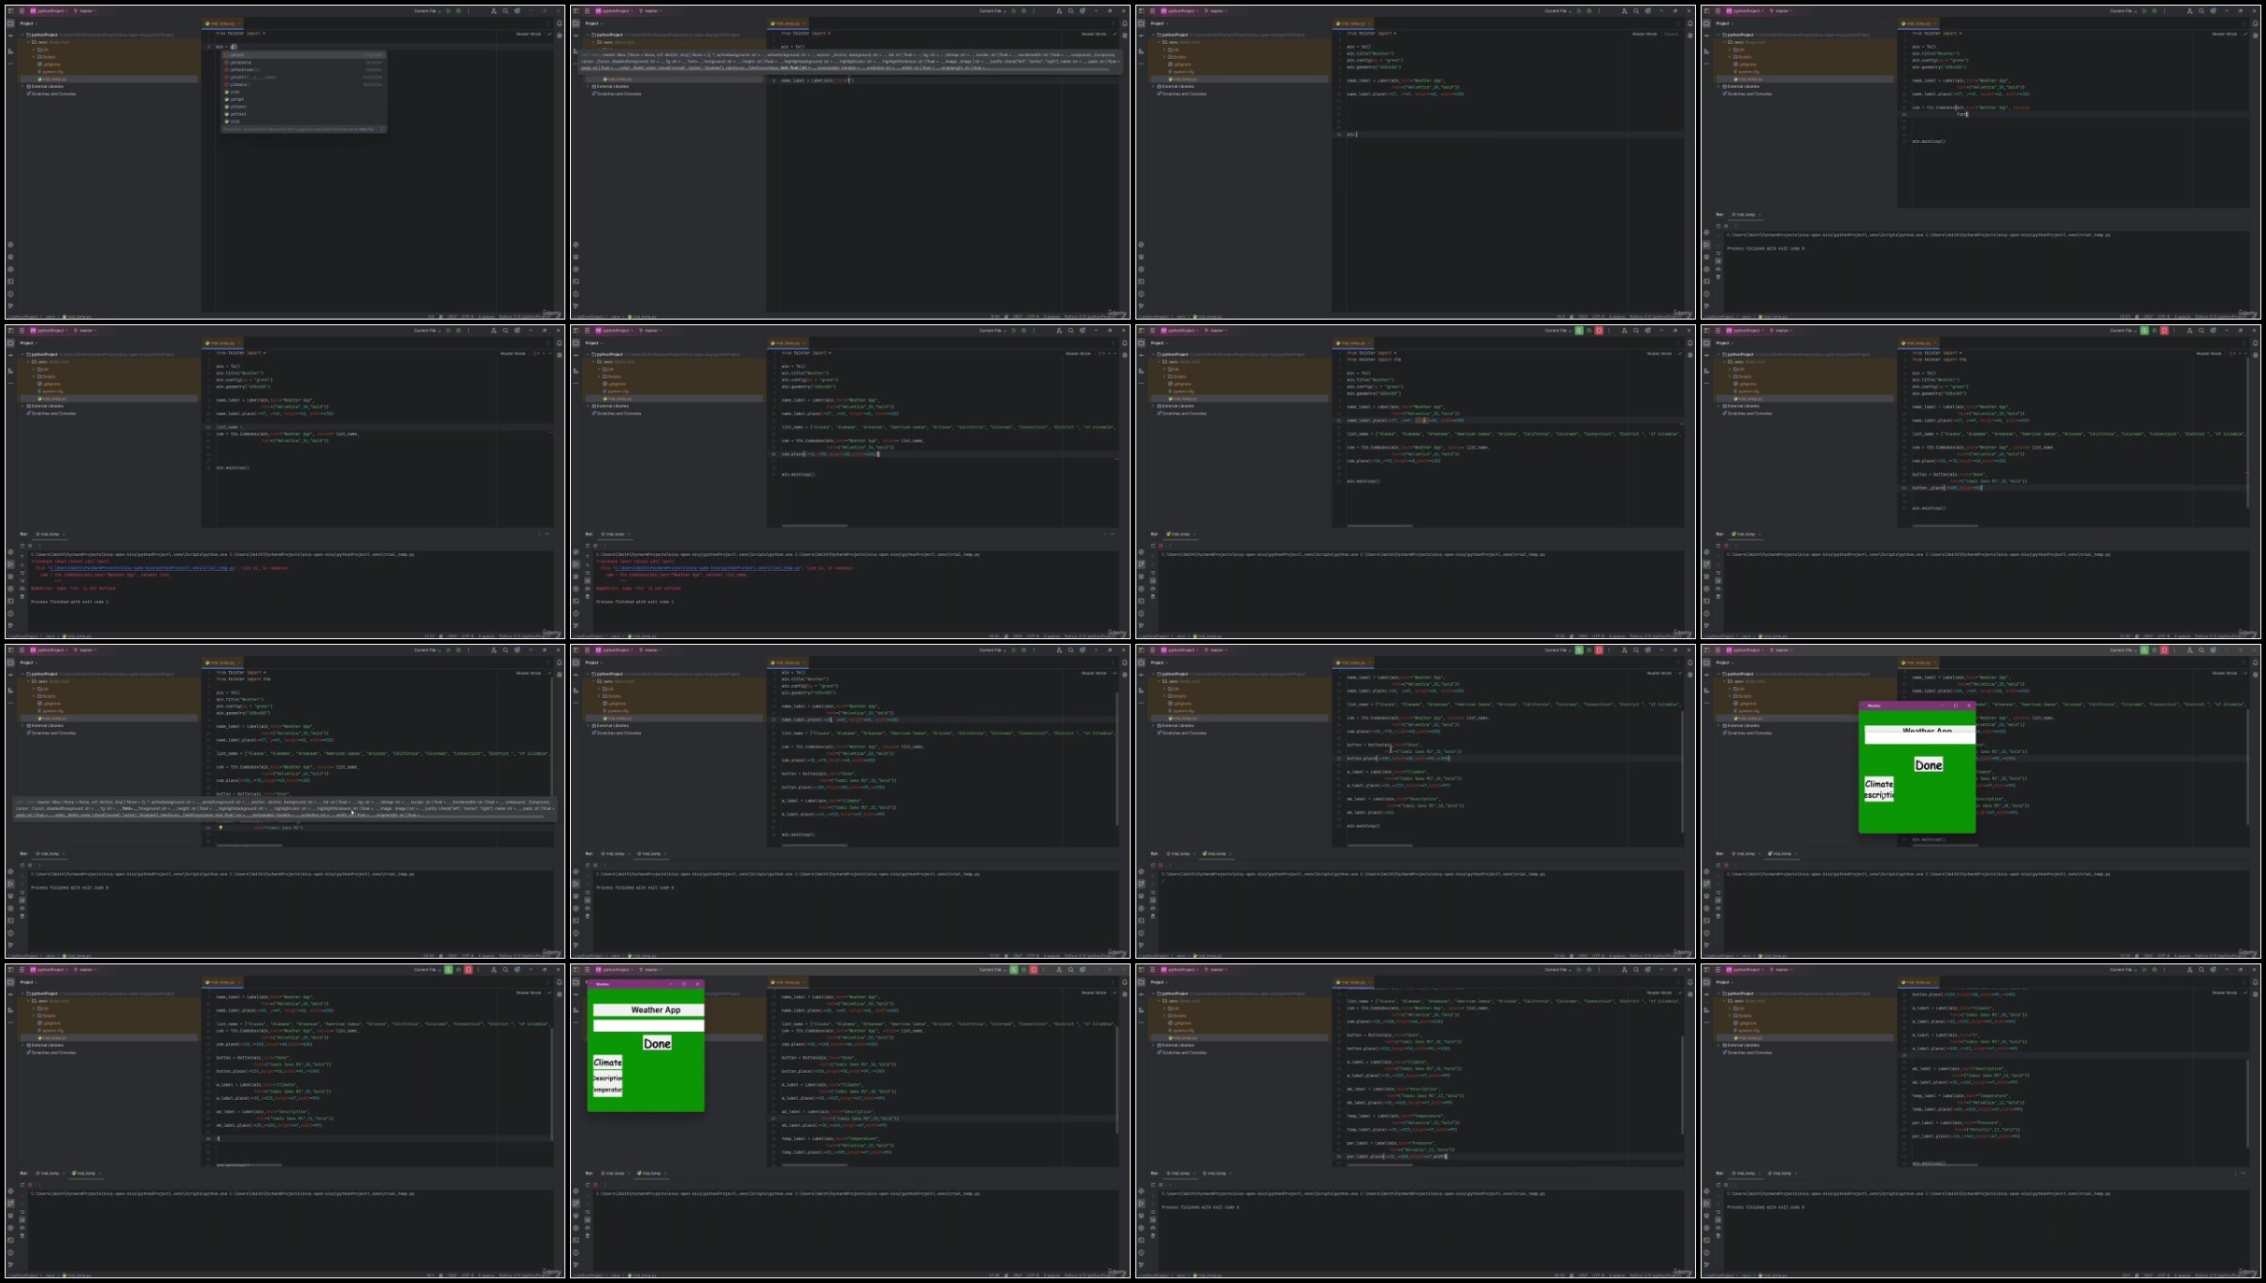
Task: In the frame where Weather covers Project panel, select active Run tab
Action: (x=651, y=1173)
